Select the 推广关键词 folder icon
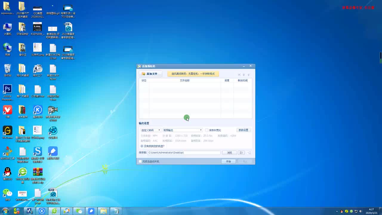The height and width of the screenshot is (215, 382). point(23,91)
